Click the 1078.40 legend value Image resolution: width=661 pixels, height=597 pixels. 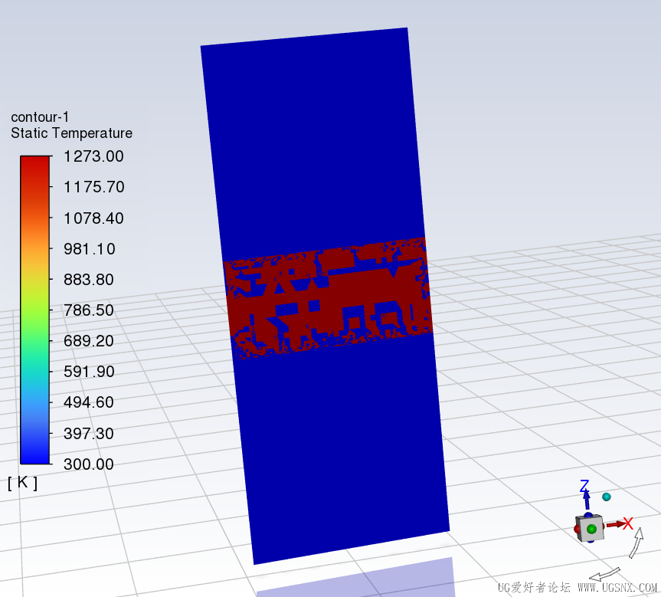point(93,218)
